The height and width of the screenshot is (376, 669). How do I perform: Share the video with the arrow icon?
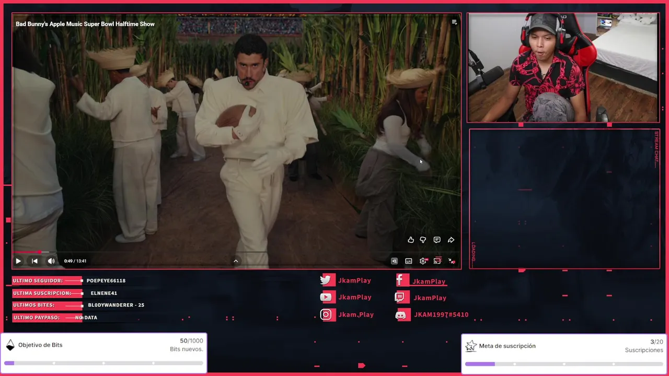451,240
